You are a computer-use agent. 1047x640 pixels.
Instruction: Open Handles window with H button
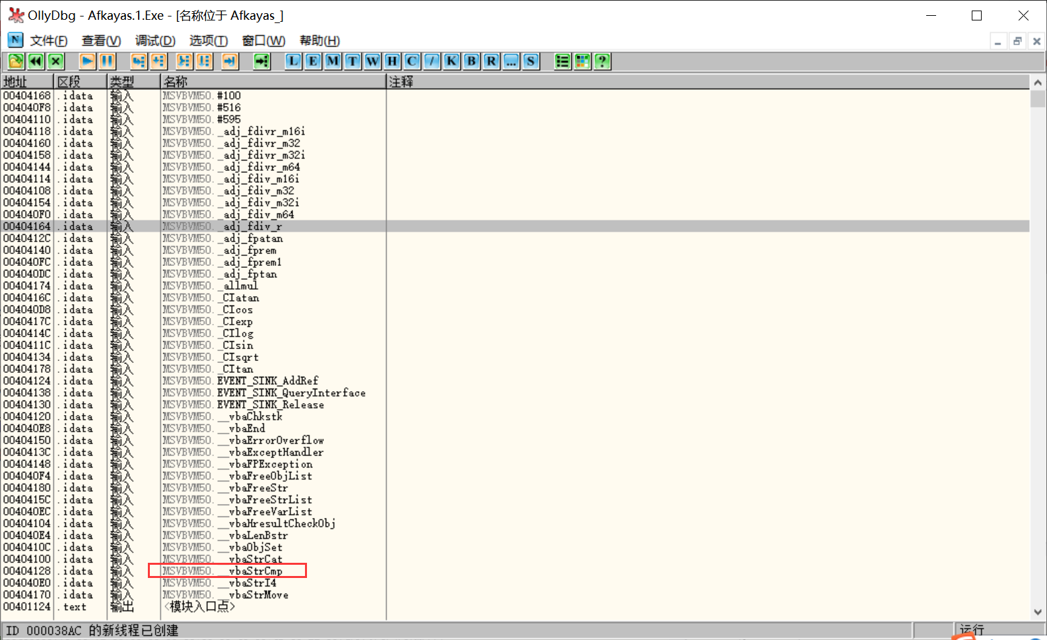tap(392, 61)
